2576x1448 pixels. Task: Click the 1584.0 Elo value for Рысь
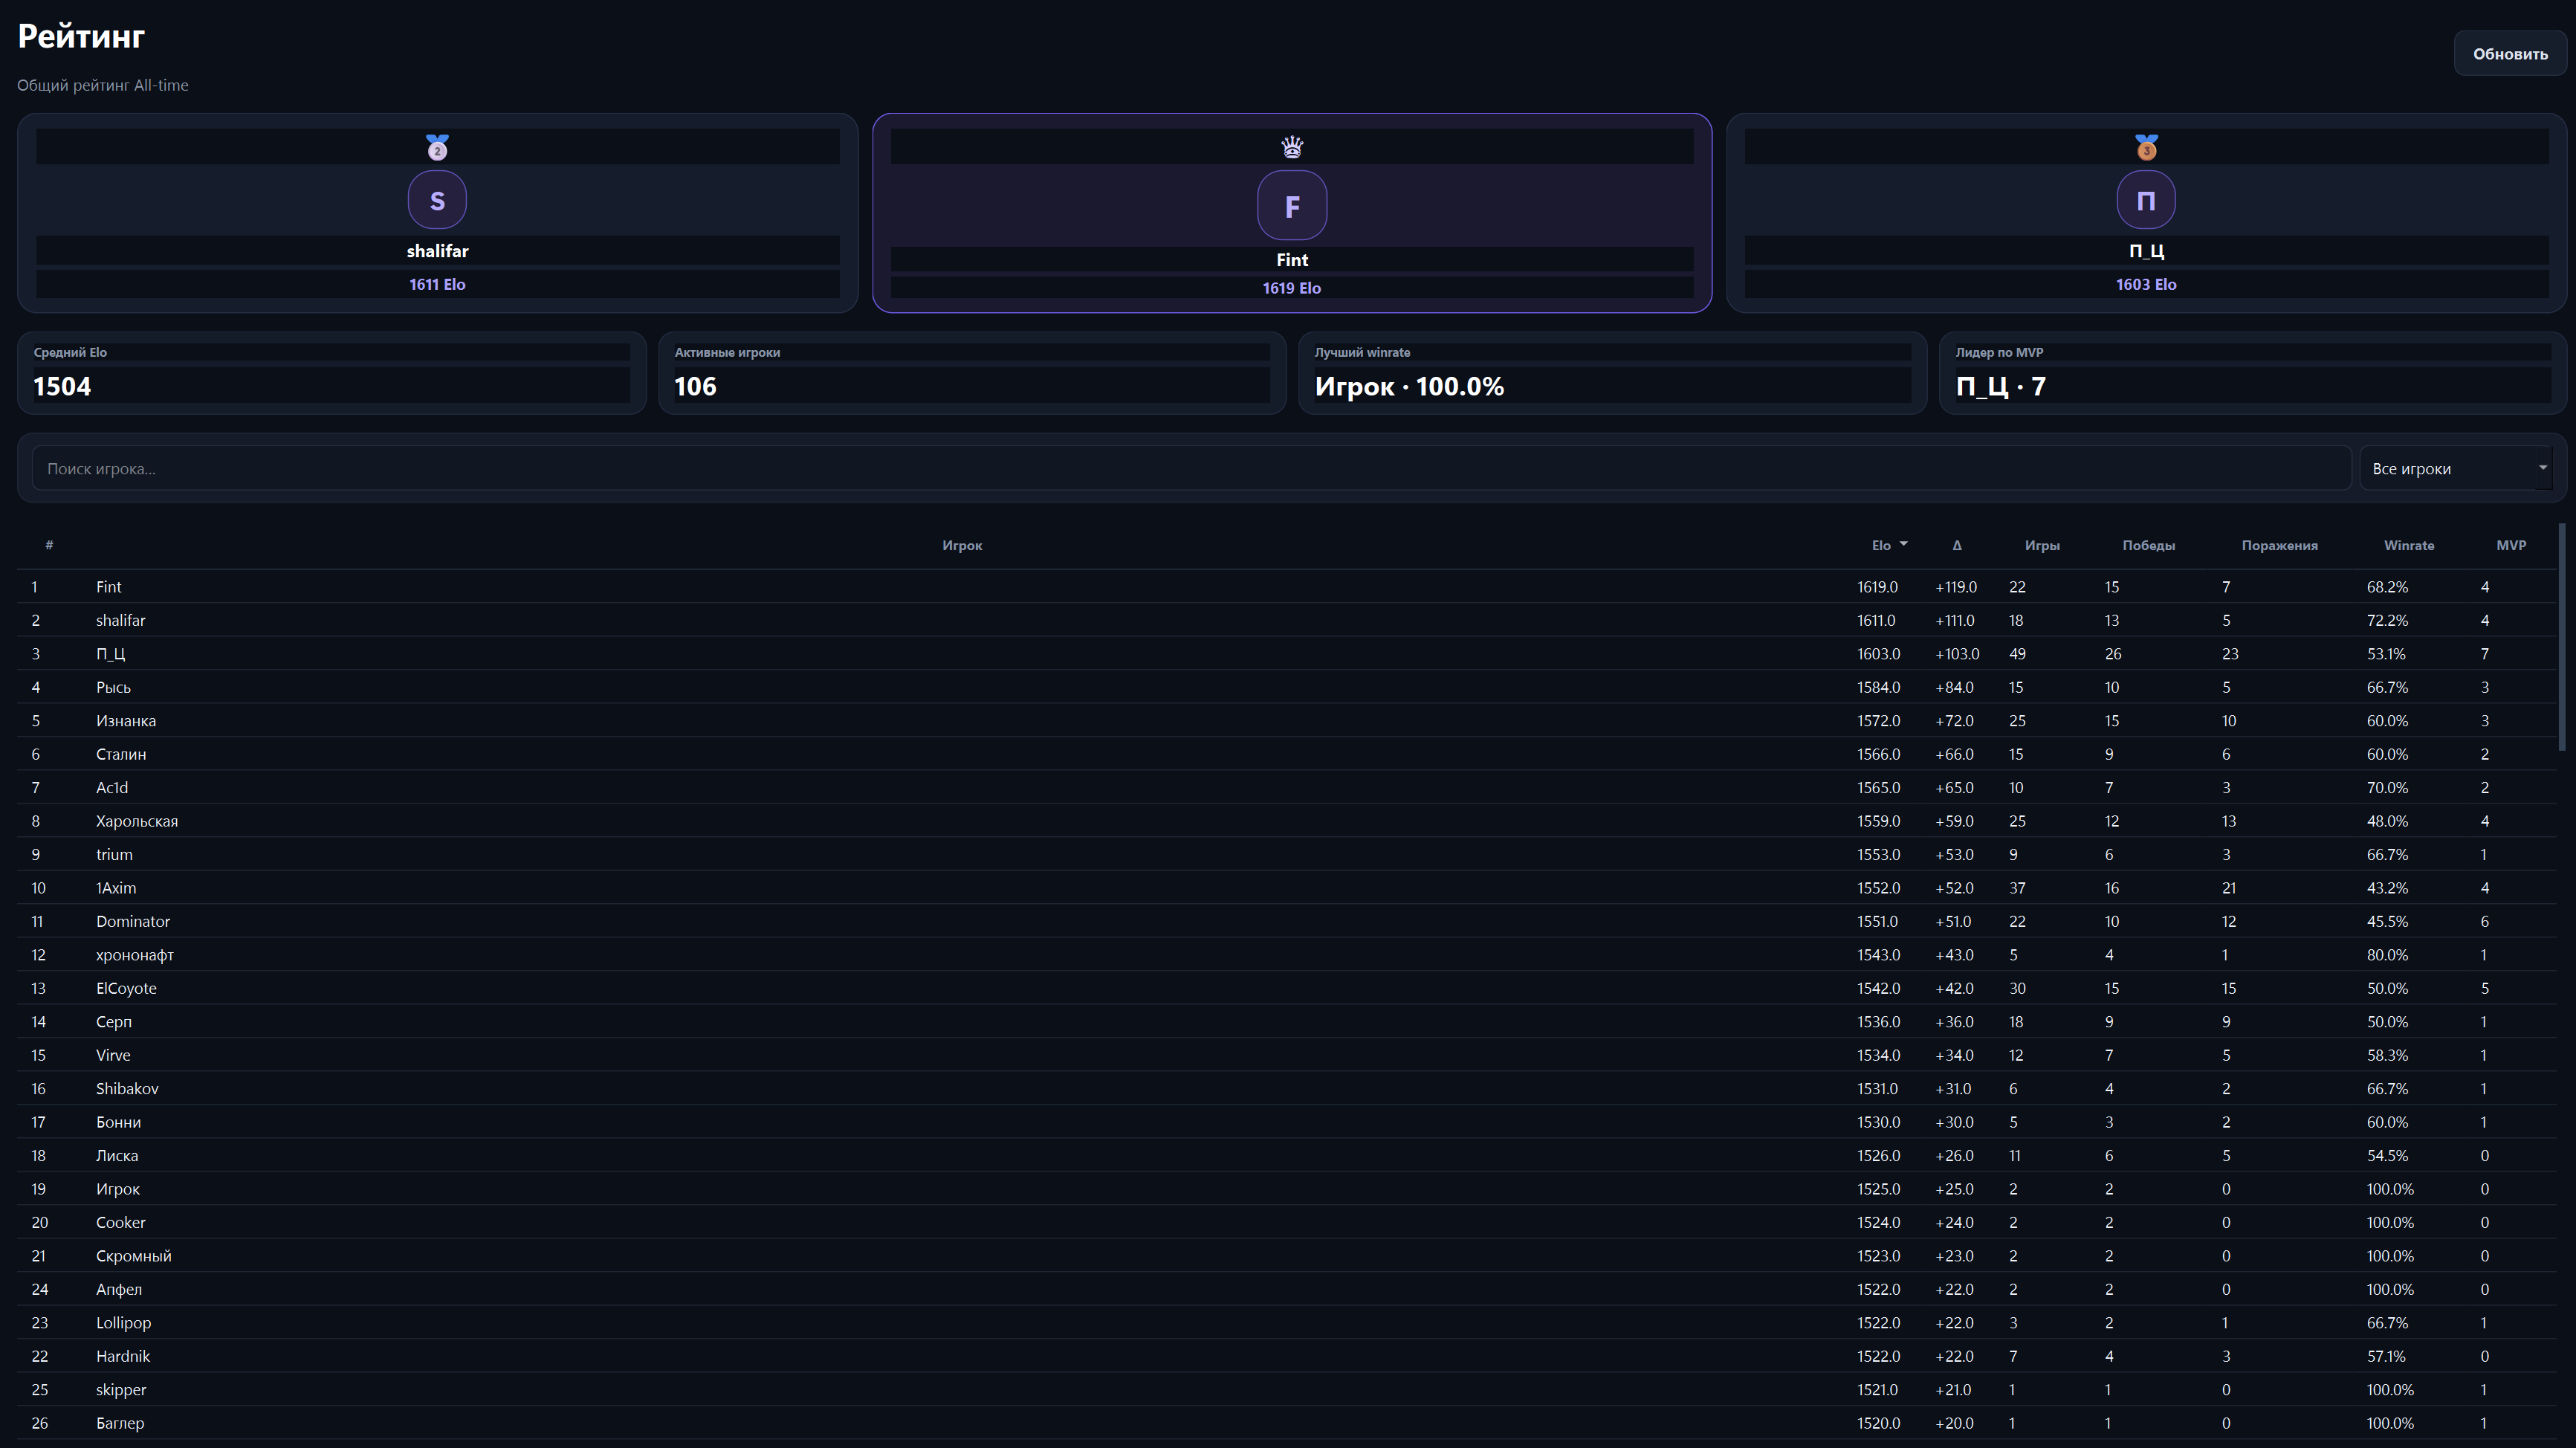coord(1878,688)
